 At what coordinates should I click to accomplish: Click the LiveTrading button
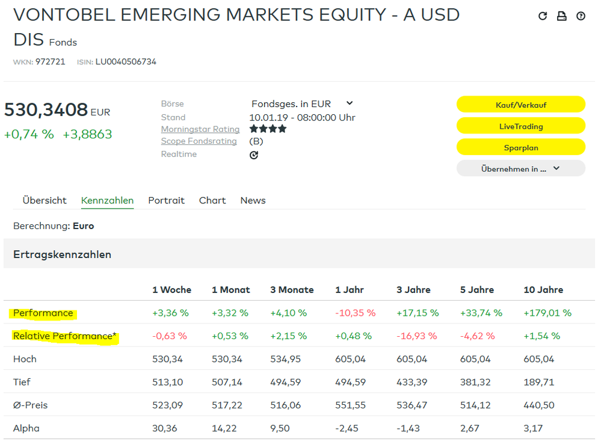click(x=520, y=126)
